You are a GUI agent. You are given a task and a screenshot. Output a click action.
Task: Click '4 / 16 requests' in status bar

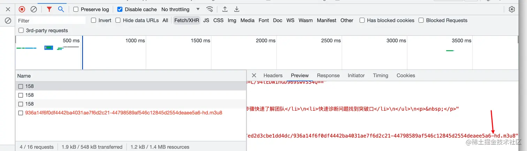point(37,147)
